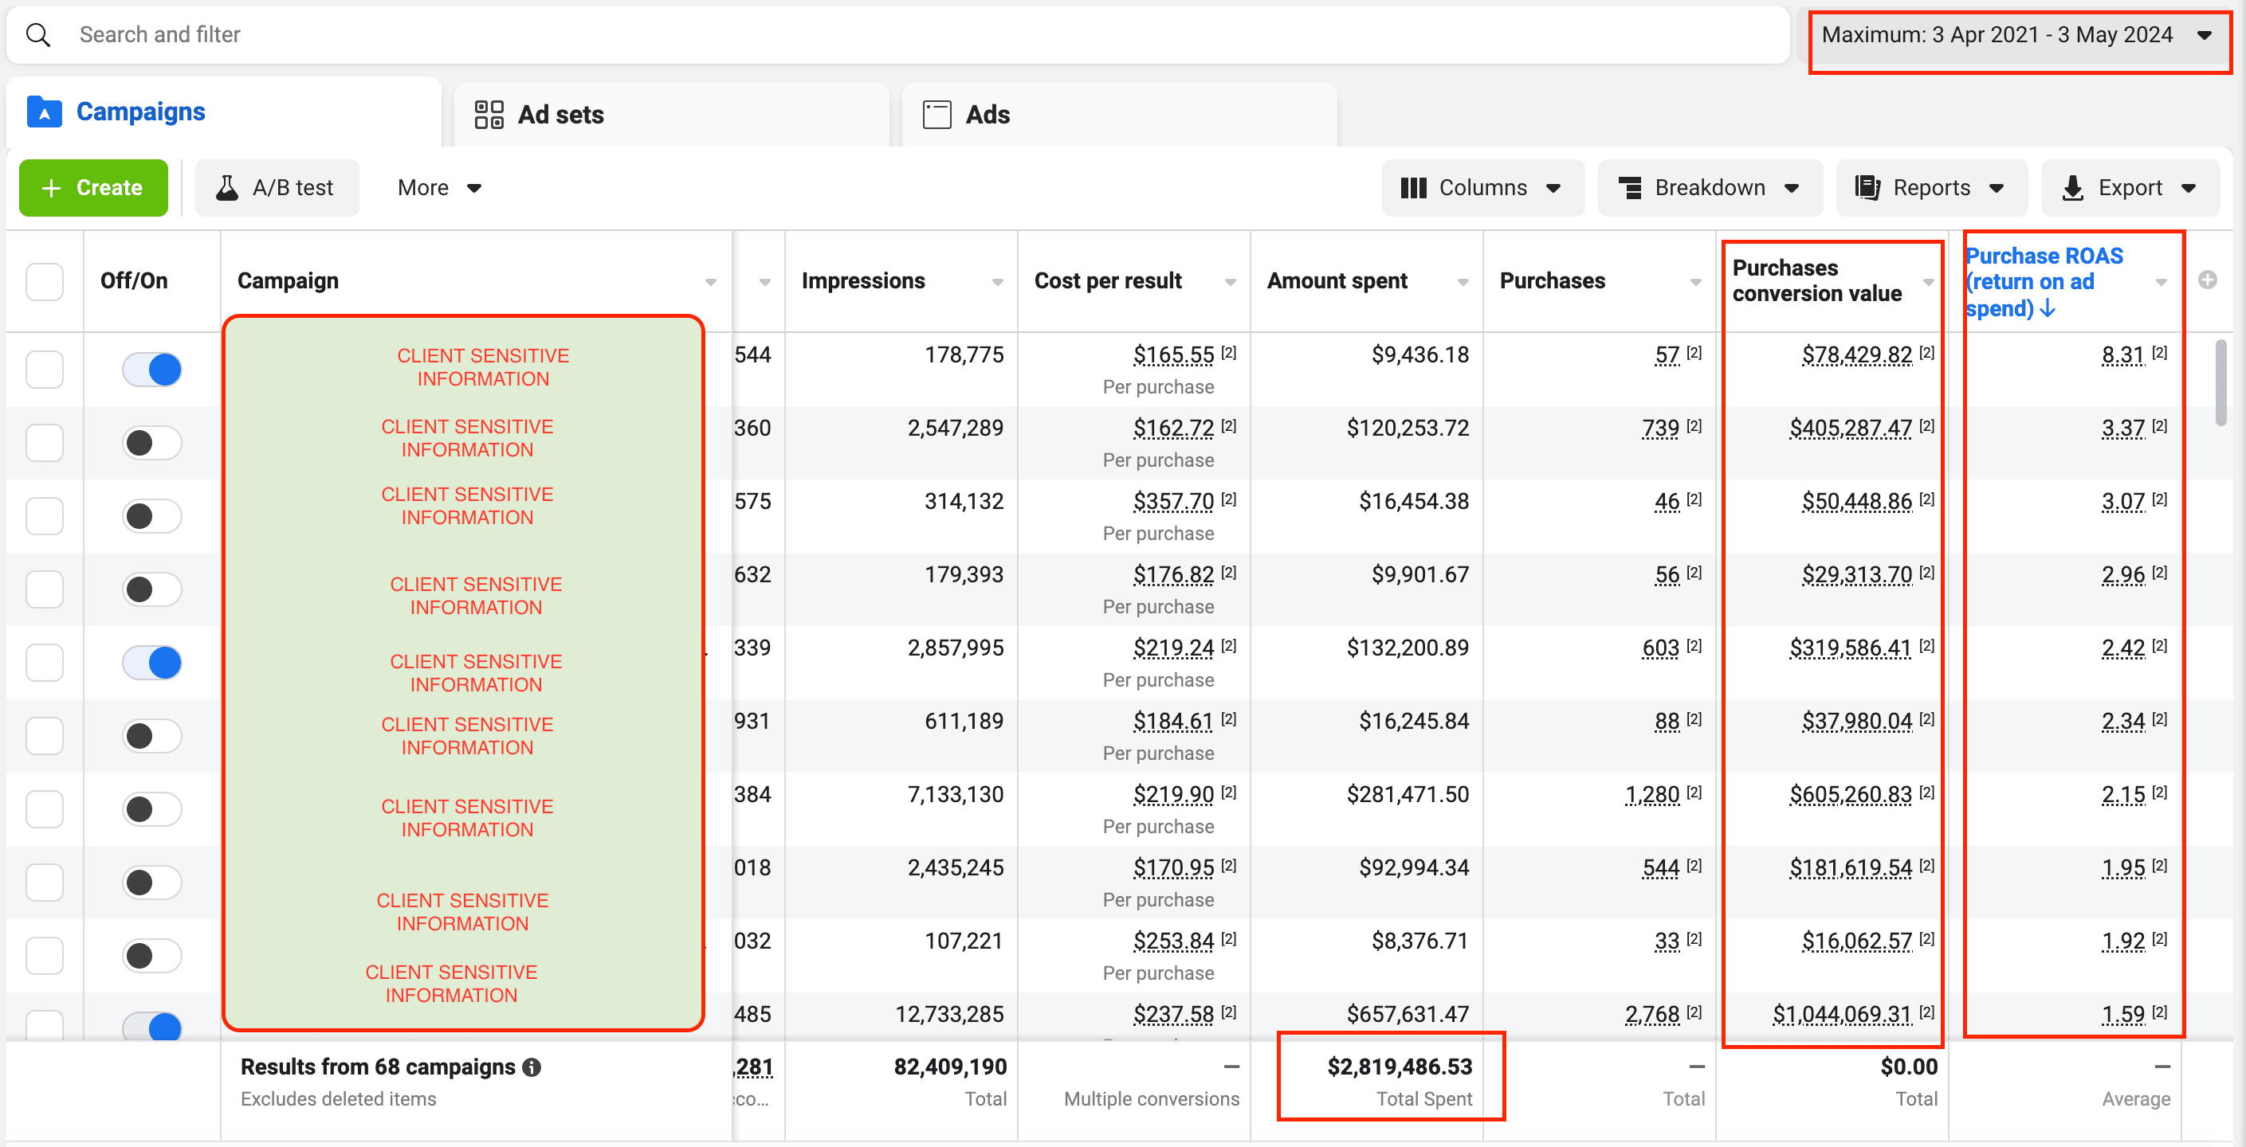Viewport: 2246px width, 1147px height.
Task: Open the $165.55 cost per result link
Action: coord(1172,354)
